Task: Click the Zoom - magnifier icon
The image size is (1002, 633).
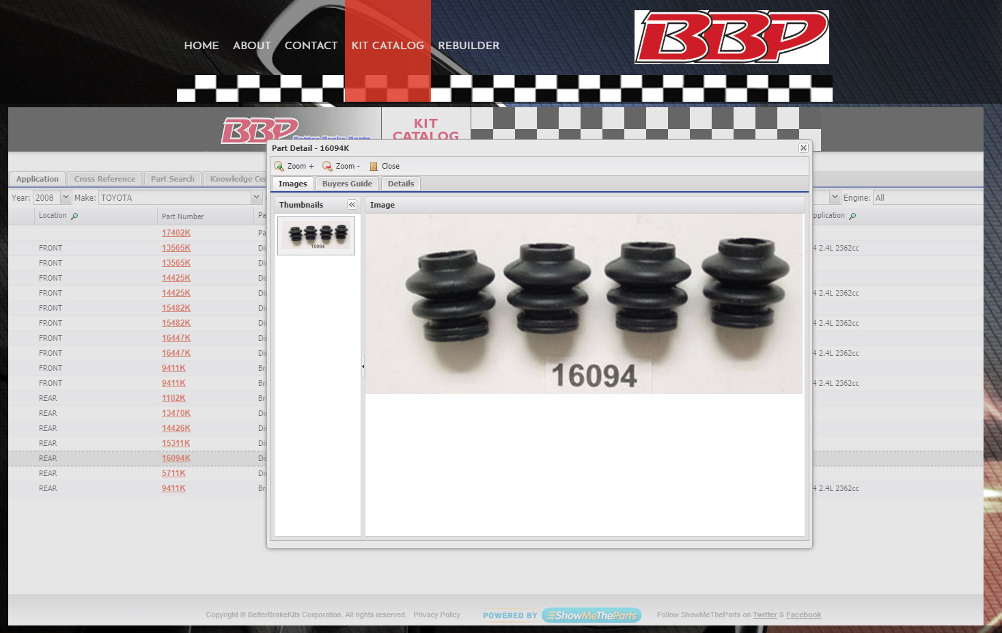Action: pyautogui.click(x=327, y=166)
